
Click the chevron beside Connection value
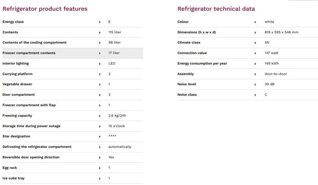coord(255,53)
